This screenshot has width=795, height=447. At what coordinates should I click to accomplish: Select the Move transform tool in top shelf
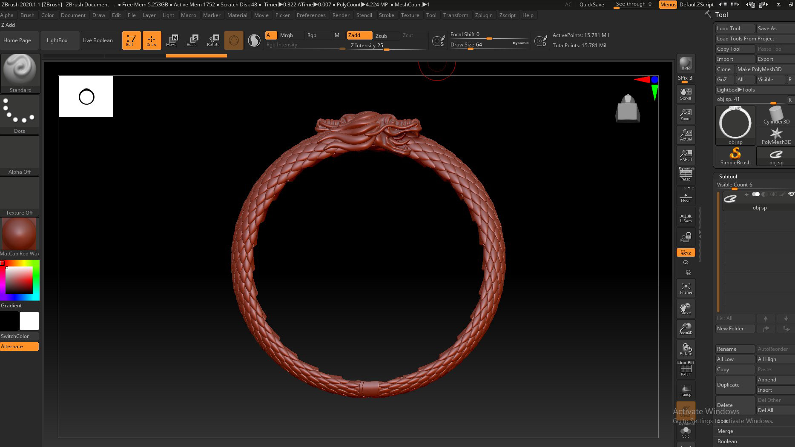(172, 40)
